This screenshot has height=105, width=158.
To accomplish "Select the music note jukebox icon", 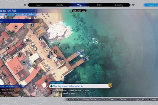I will [x=20, y=54].
